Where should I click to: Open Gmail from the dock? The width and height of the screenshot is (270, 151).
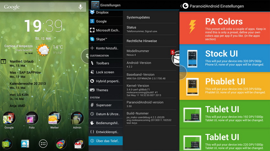click(79, 144)
